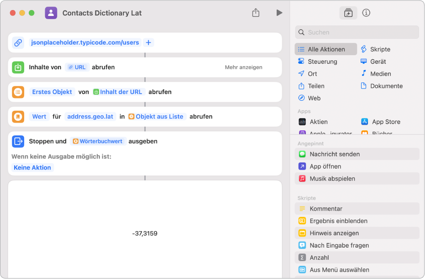Screen dimensions: 425x279
Task: Click the Apps section header
Action: pyautogui.click(x=304, y=111)
